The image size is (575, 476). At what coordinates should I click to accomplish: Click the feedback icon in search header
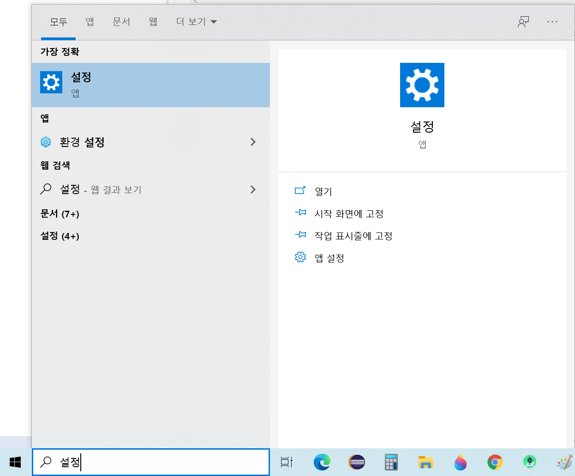(x=523, y=22)
